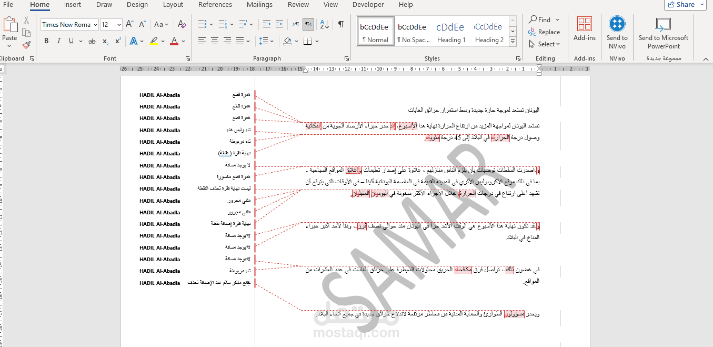Toggle show paragraph marks
This screenshot has width=713, height=347.
(x=341, y=24)
